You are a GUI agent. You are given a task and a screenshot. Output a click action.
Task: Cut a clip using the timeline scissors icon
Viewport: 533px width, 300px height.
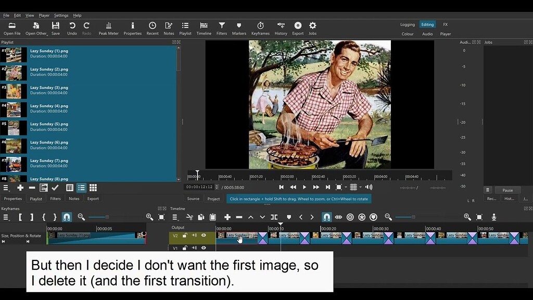coord(189,217)
